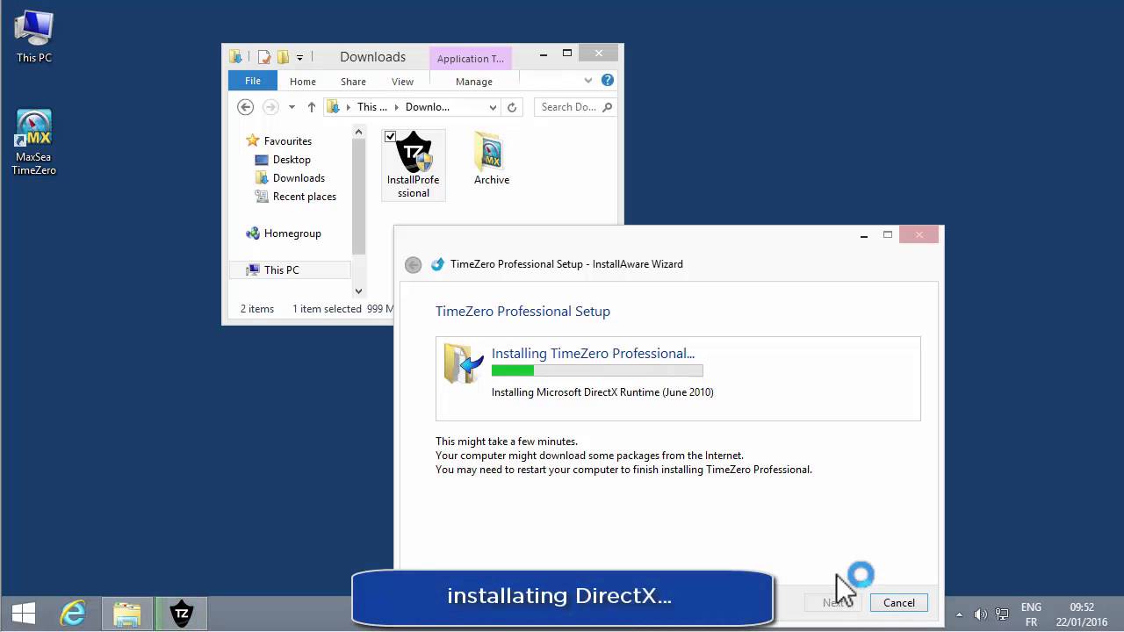1124x632 pixels.
Task: Click the Back arrow in Explorer window
Action: point(246,107)
